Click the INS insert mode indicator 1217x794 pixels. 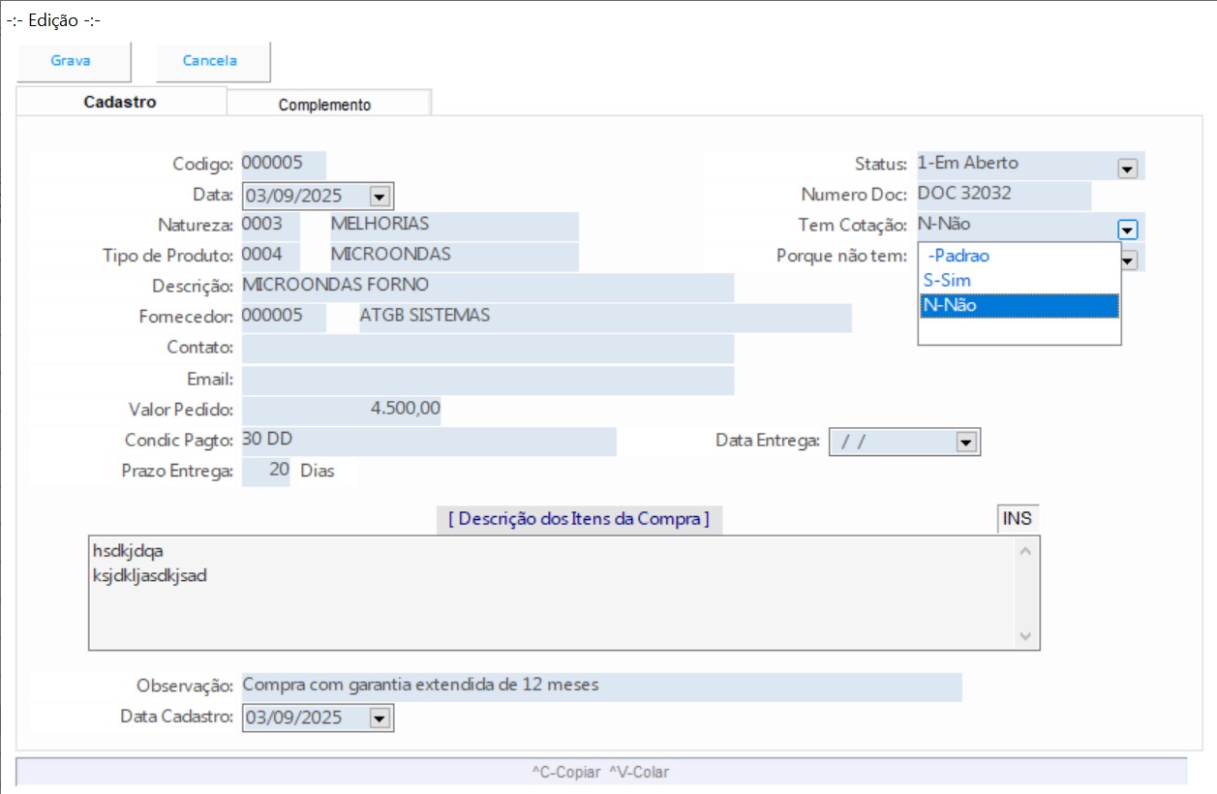(1017, 519)
